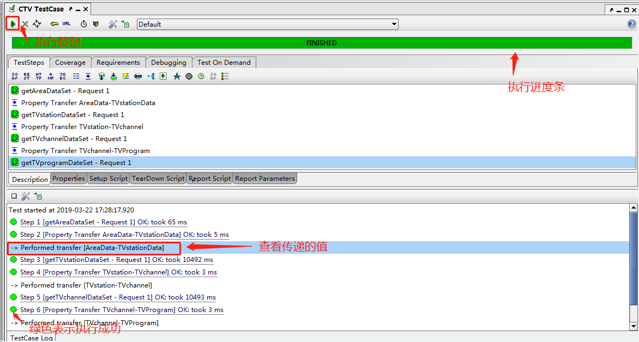Screen dimensions: 639x342
Task: Open the Debugging tab
Action: click(168, 62)
